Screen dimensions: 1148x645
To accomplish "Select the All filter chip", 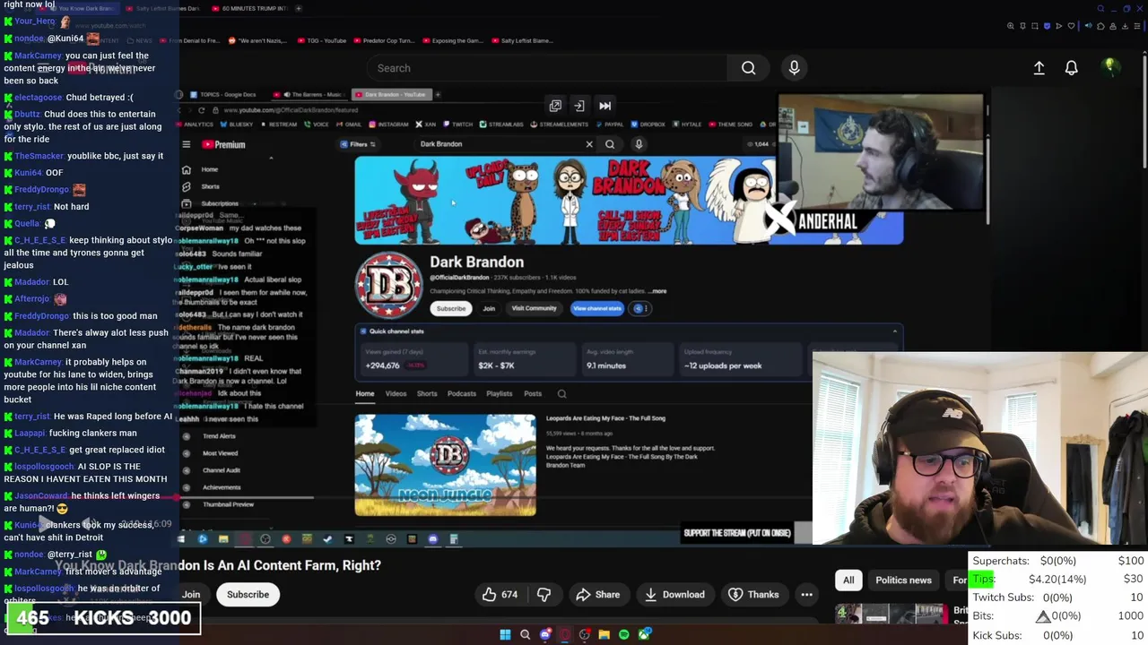I will (848, 580).
